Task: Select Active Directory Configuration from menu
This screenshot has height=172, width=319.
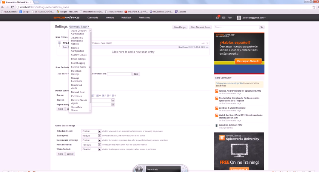Action: coord(79,32)
